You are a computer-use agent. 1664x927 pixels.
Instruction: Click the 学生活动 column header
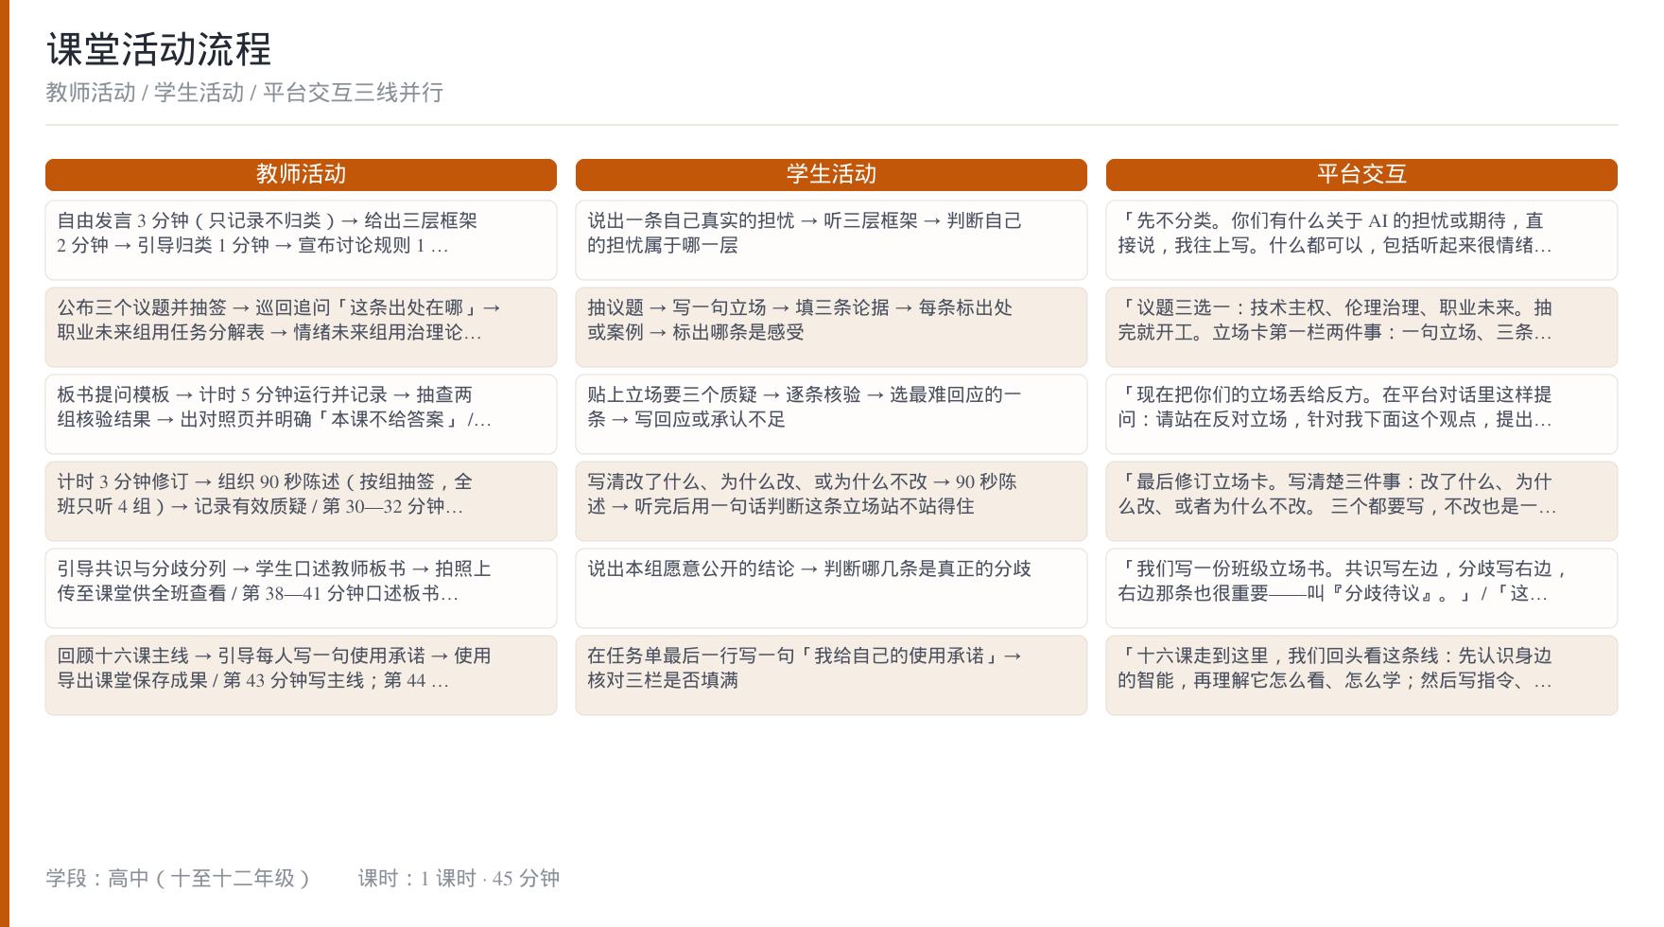pos(831,175)
